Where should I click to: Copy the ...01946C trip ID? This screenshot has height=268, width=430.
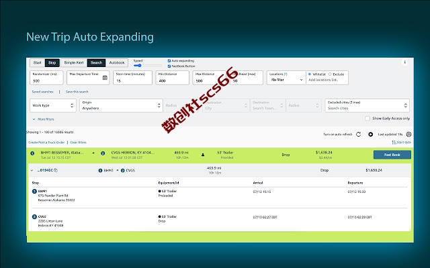click(x=56, y=170)
